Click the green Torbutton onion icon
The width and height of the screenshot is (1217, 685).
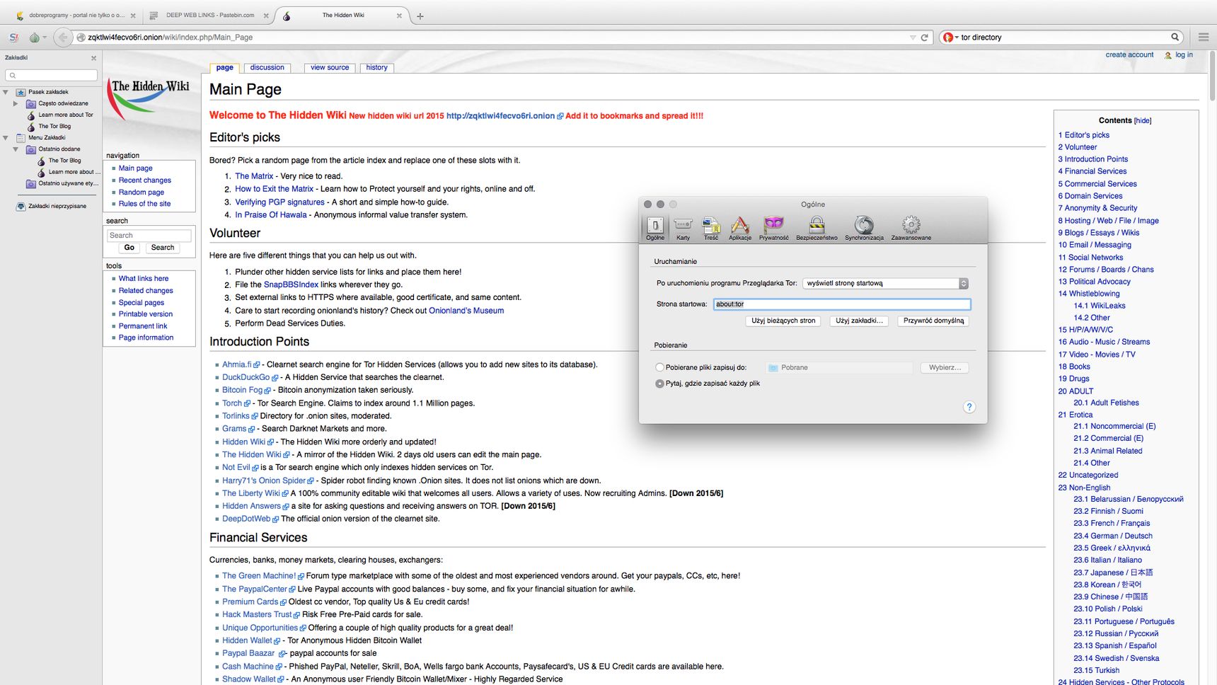[34, 37]
